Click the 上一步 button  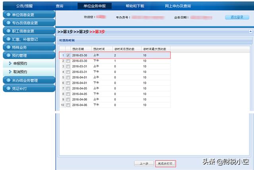tap(144, 164)
